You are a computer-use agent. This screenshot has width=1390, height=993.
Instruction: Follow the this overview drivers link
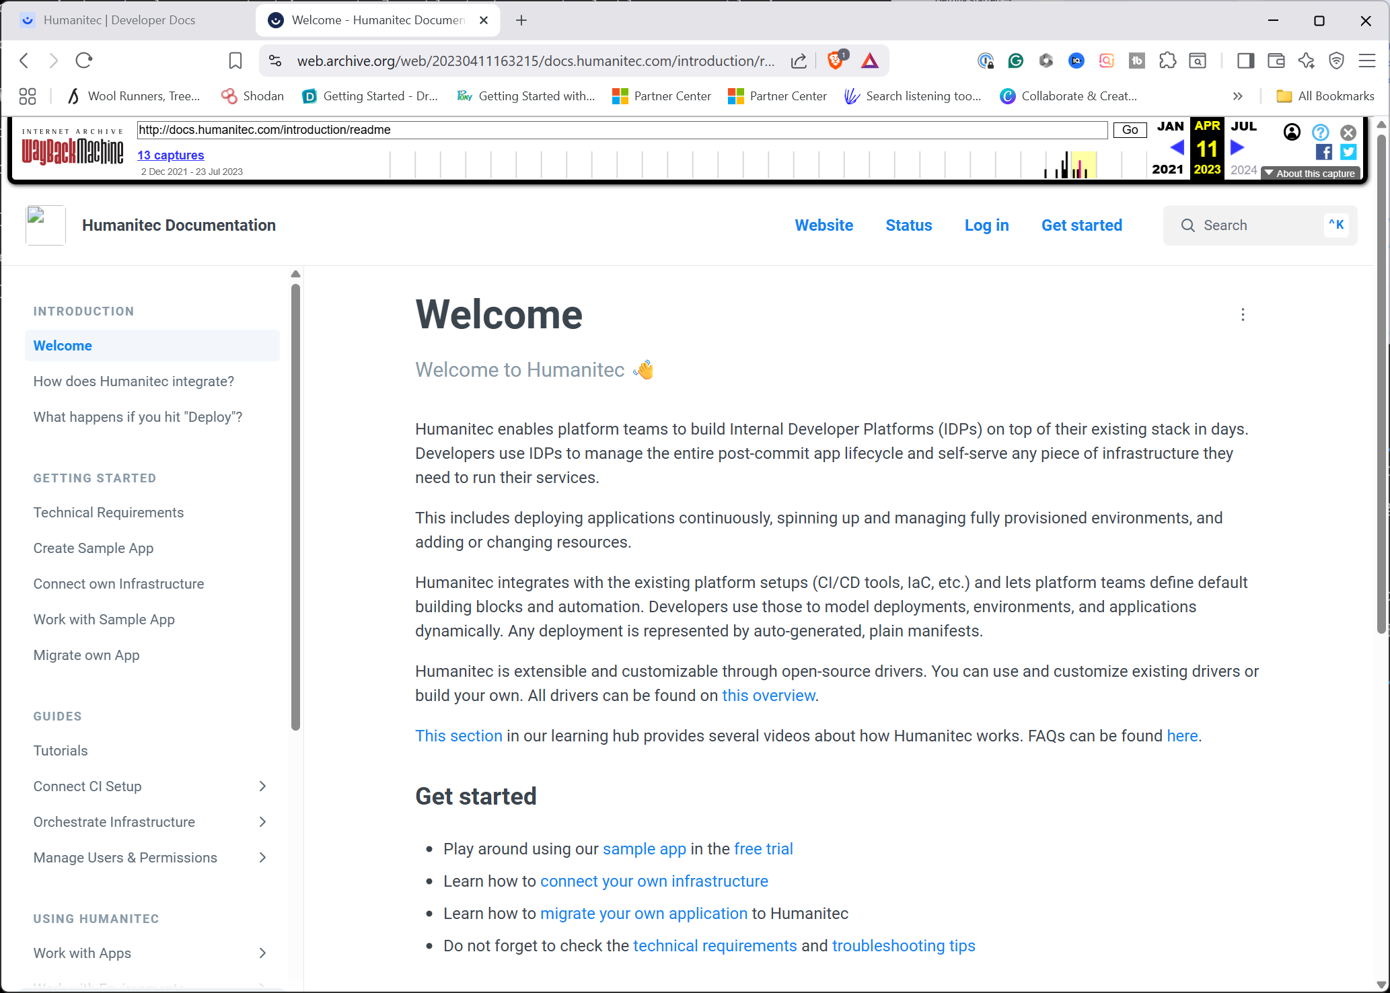click(768, 695)
